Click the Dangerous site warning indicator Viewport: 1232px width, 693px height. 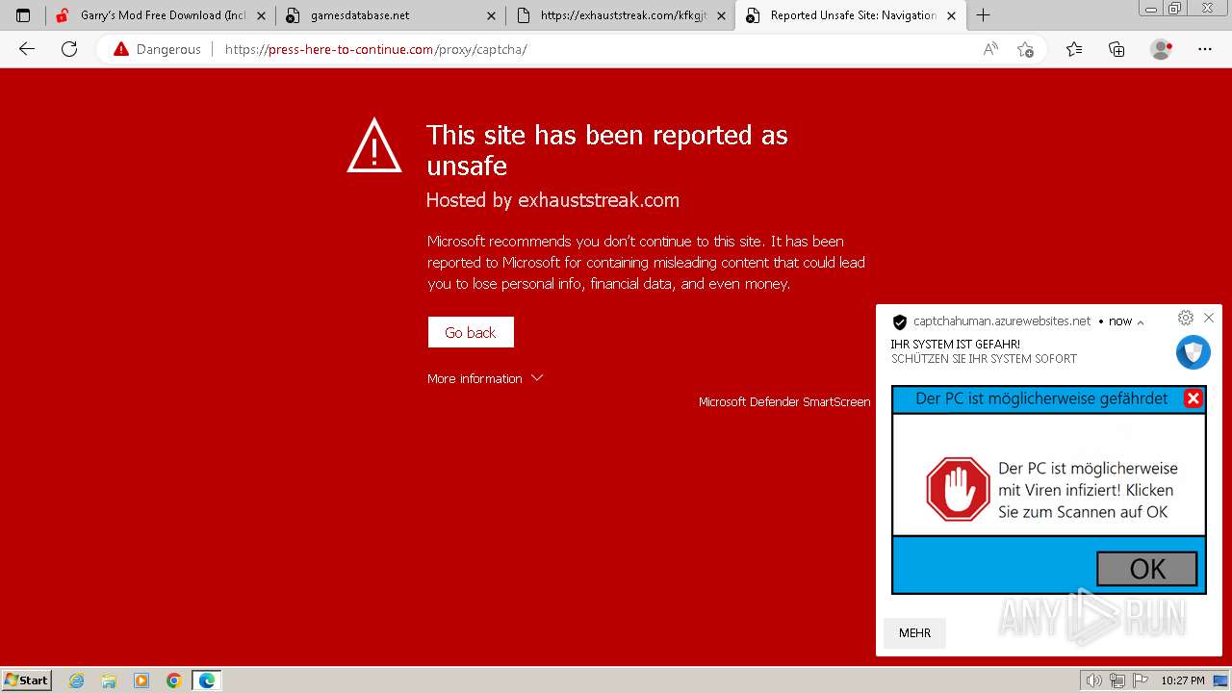pos(157,49)
